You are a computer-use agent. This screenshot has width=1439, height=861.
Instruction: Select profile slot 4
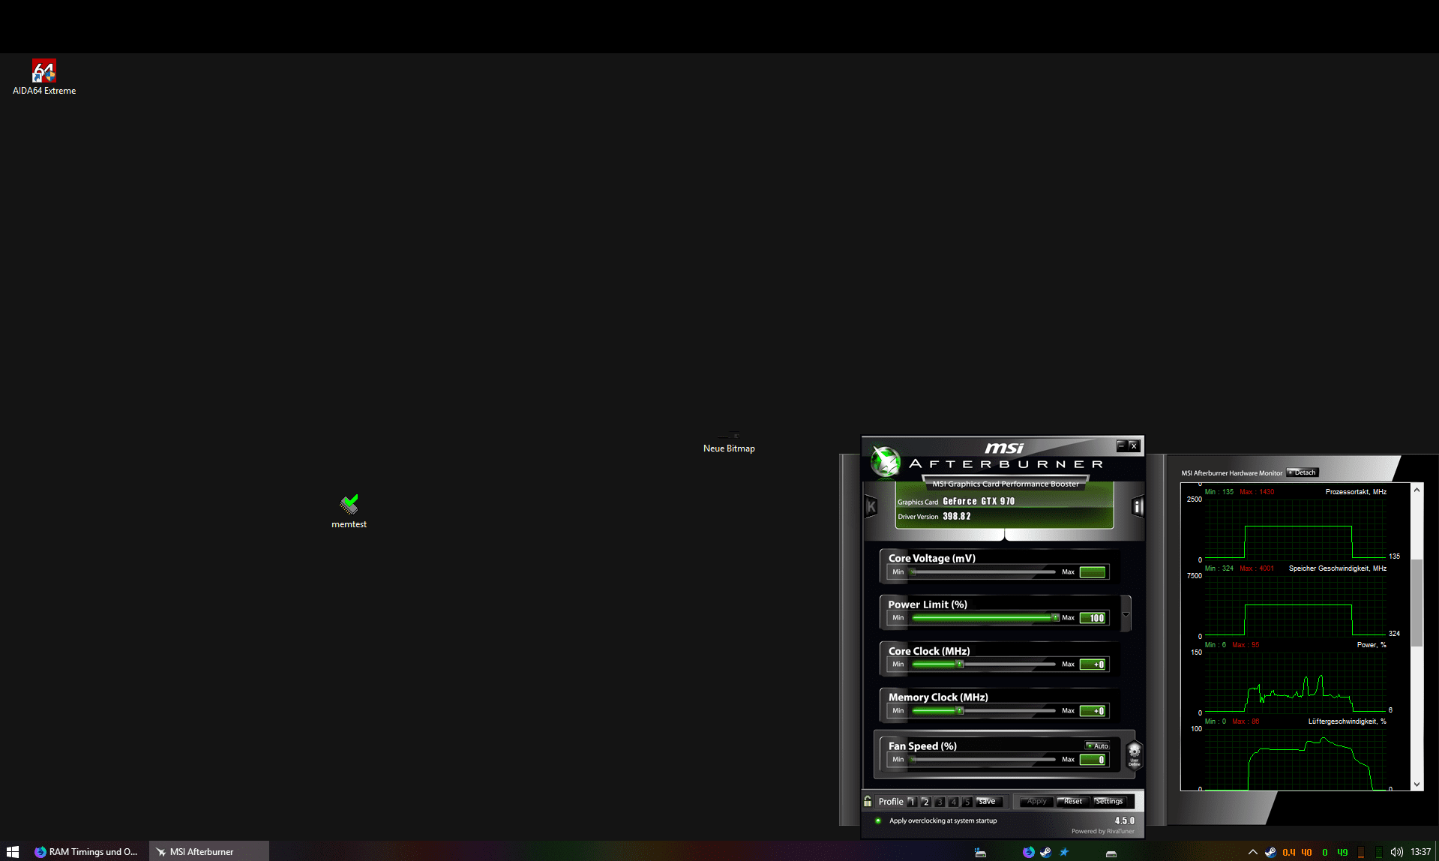pos(953,802)
